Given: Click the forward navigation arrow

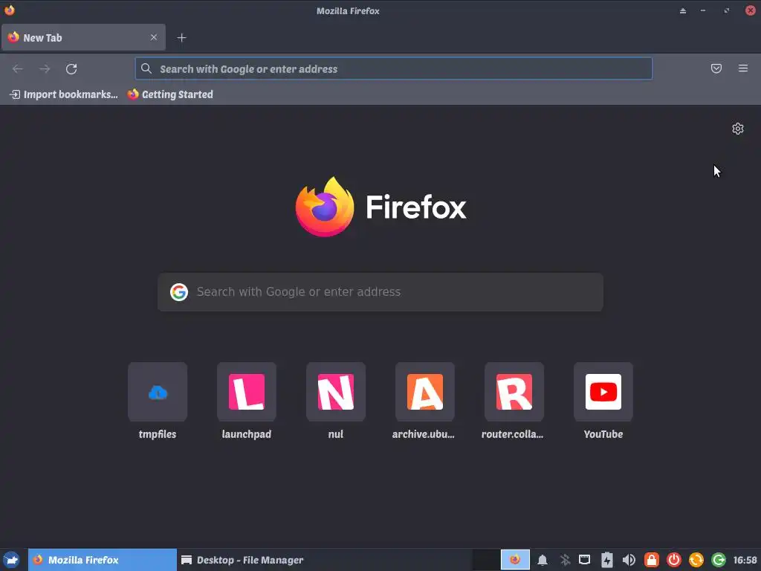Looking at the screenshot, I should pos(45,69).
